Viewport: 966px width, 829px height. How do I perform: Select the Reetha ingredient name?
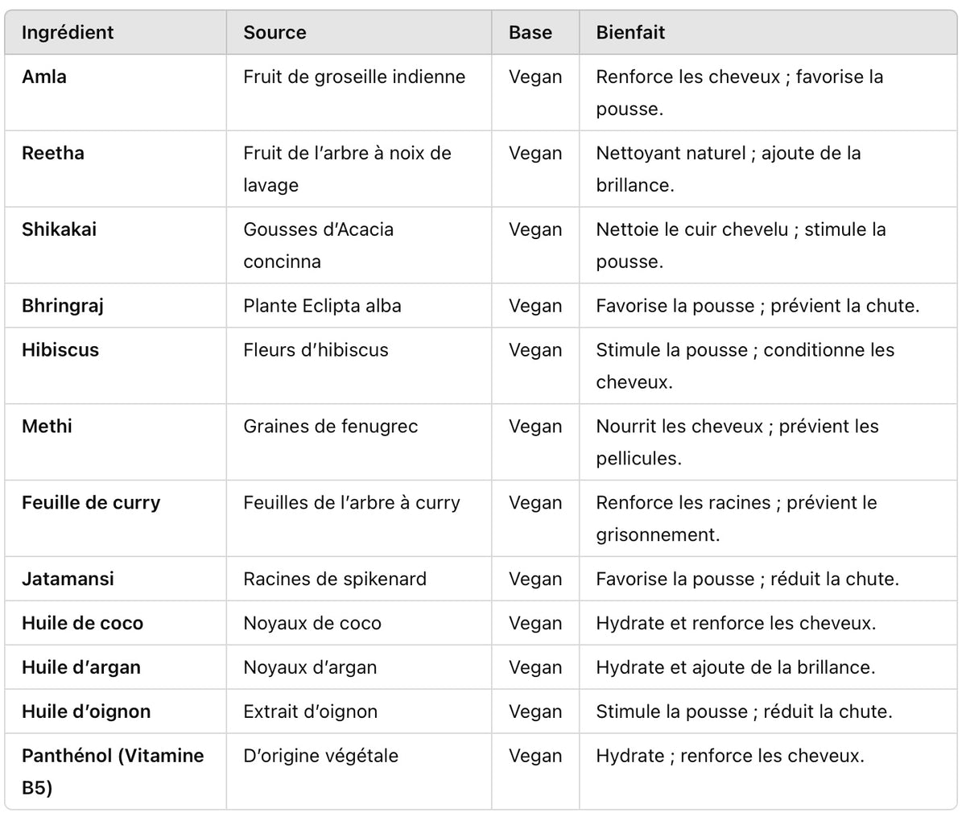click(53, 154)
